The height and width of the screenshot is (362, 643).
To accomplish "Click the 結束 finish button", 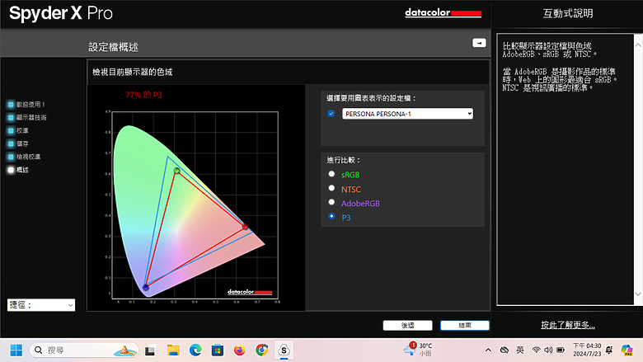I will pos(465,325).
